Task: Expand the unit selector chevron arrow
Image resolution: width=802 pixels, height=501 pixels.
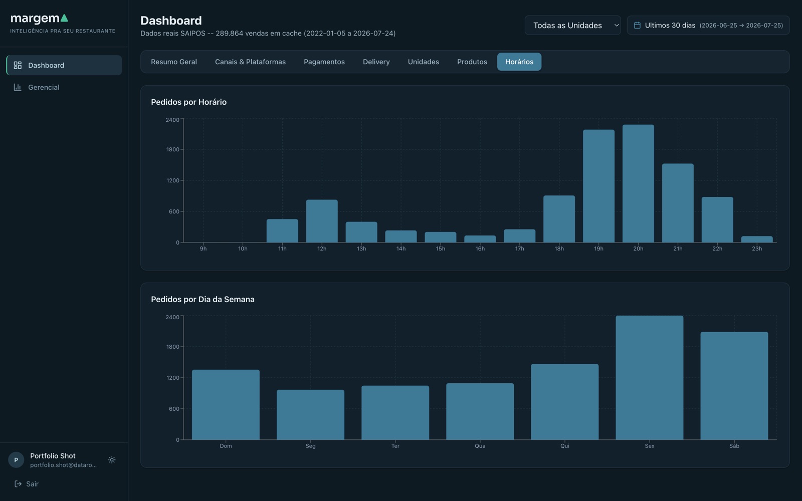Action: point(616,25)
